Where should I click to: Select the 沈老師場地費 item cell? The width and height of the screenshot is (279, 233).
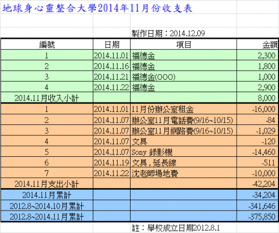(183, 173)
